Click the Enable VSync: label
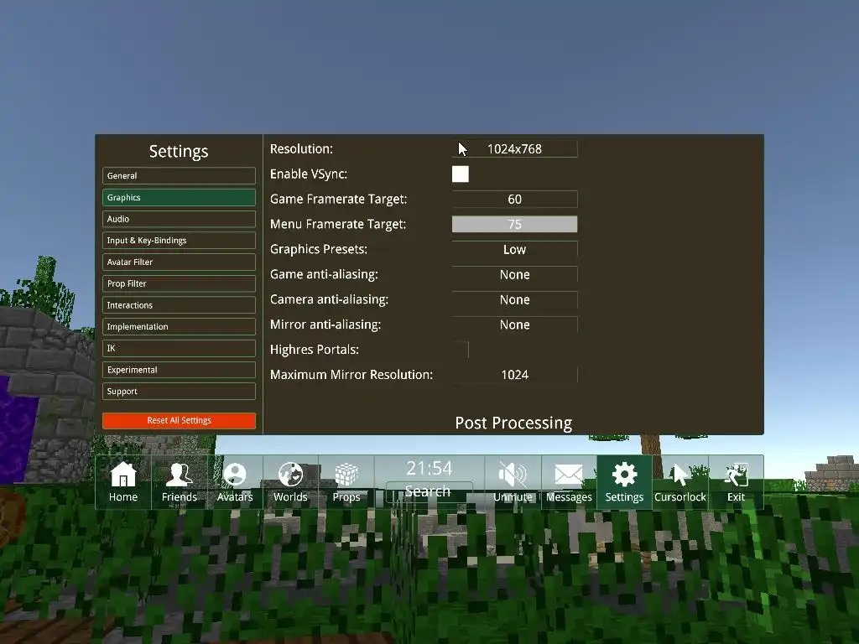Screen dimensions: 859x644 (309, 174)
